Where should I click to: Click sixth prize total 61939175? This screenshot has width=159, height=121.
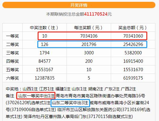[x=133, y=78]
